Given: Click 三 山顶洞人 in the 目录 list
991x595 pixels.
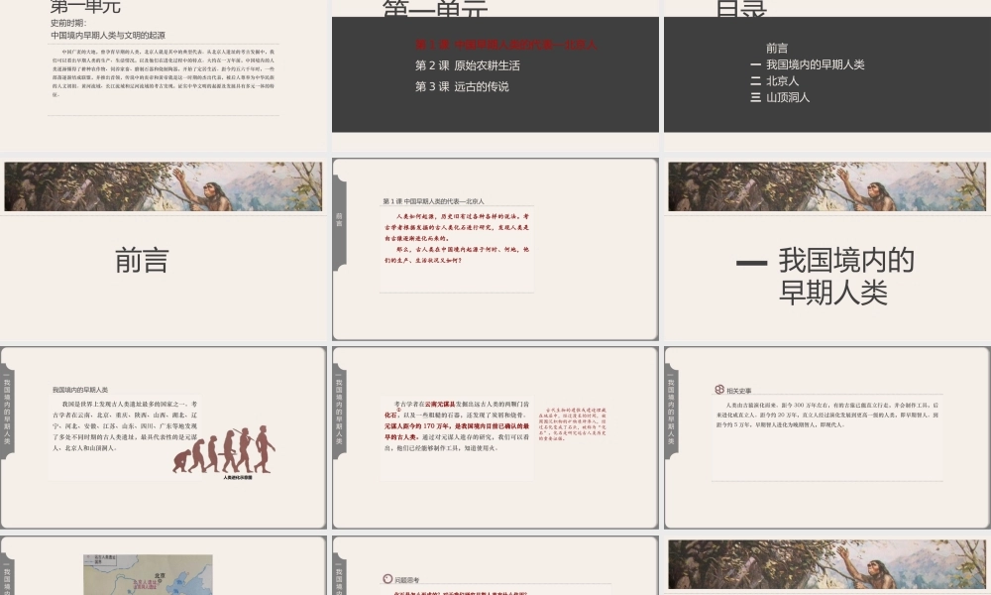Looking at the screenshot, I should pyautogui.click(x=780, y=97).
